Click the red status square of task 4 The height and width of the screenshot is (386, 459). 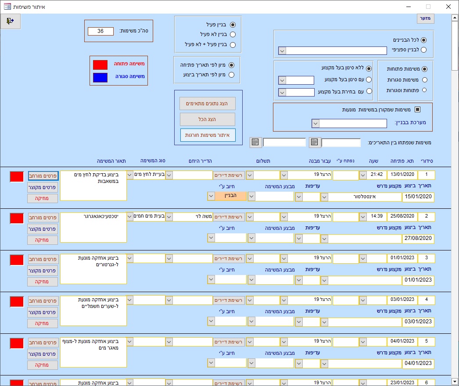tap(17, 302)
